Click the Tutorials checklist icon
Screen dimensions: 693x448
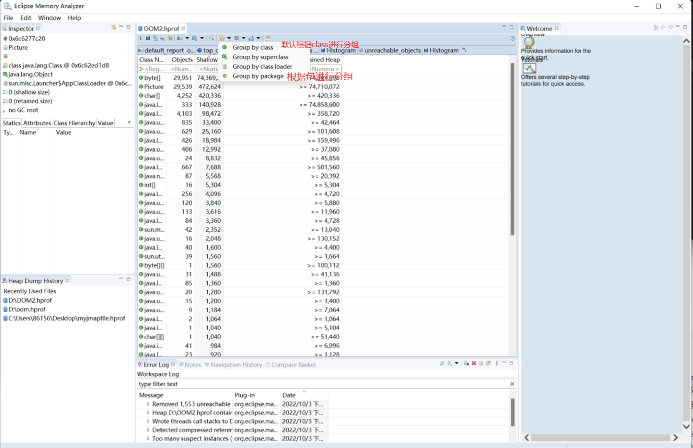pyautogui.click(x=529, y=68)
